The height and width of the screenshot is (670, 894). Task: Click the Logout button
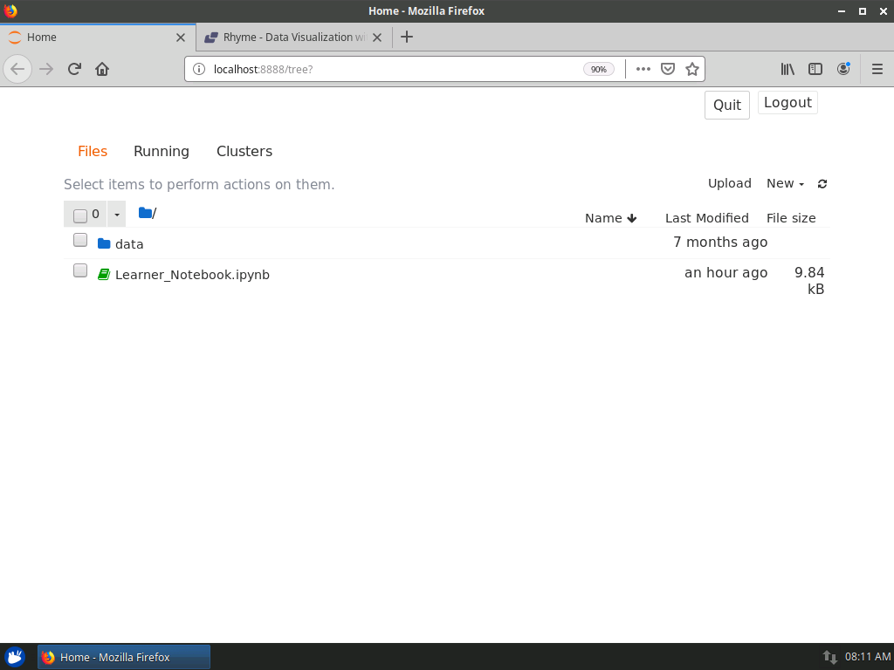(787, 103)
